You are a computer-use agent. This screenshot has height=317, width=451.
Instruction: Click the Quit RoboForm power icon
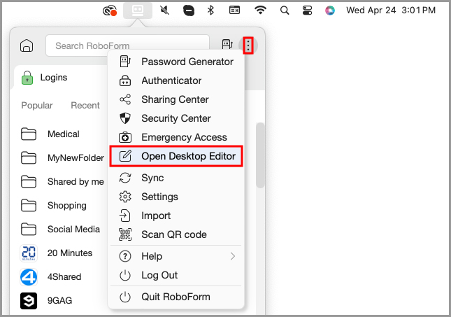point(125,297)
